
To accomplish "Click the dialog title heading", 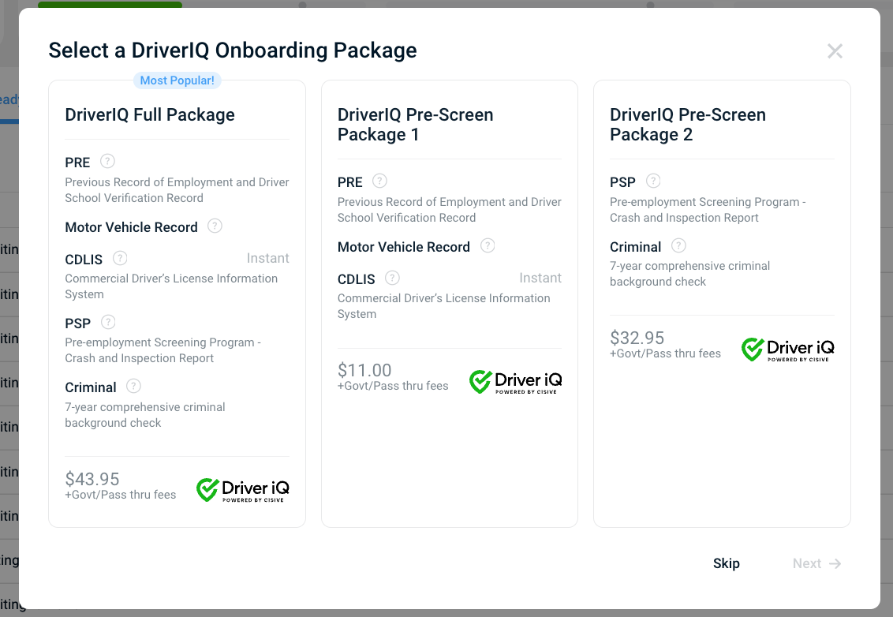I will pos(233,50).
